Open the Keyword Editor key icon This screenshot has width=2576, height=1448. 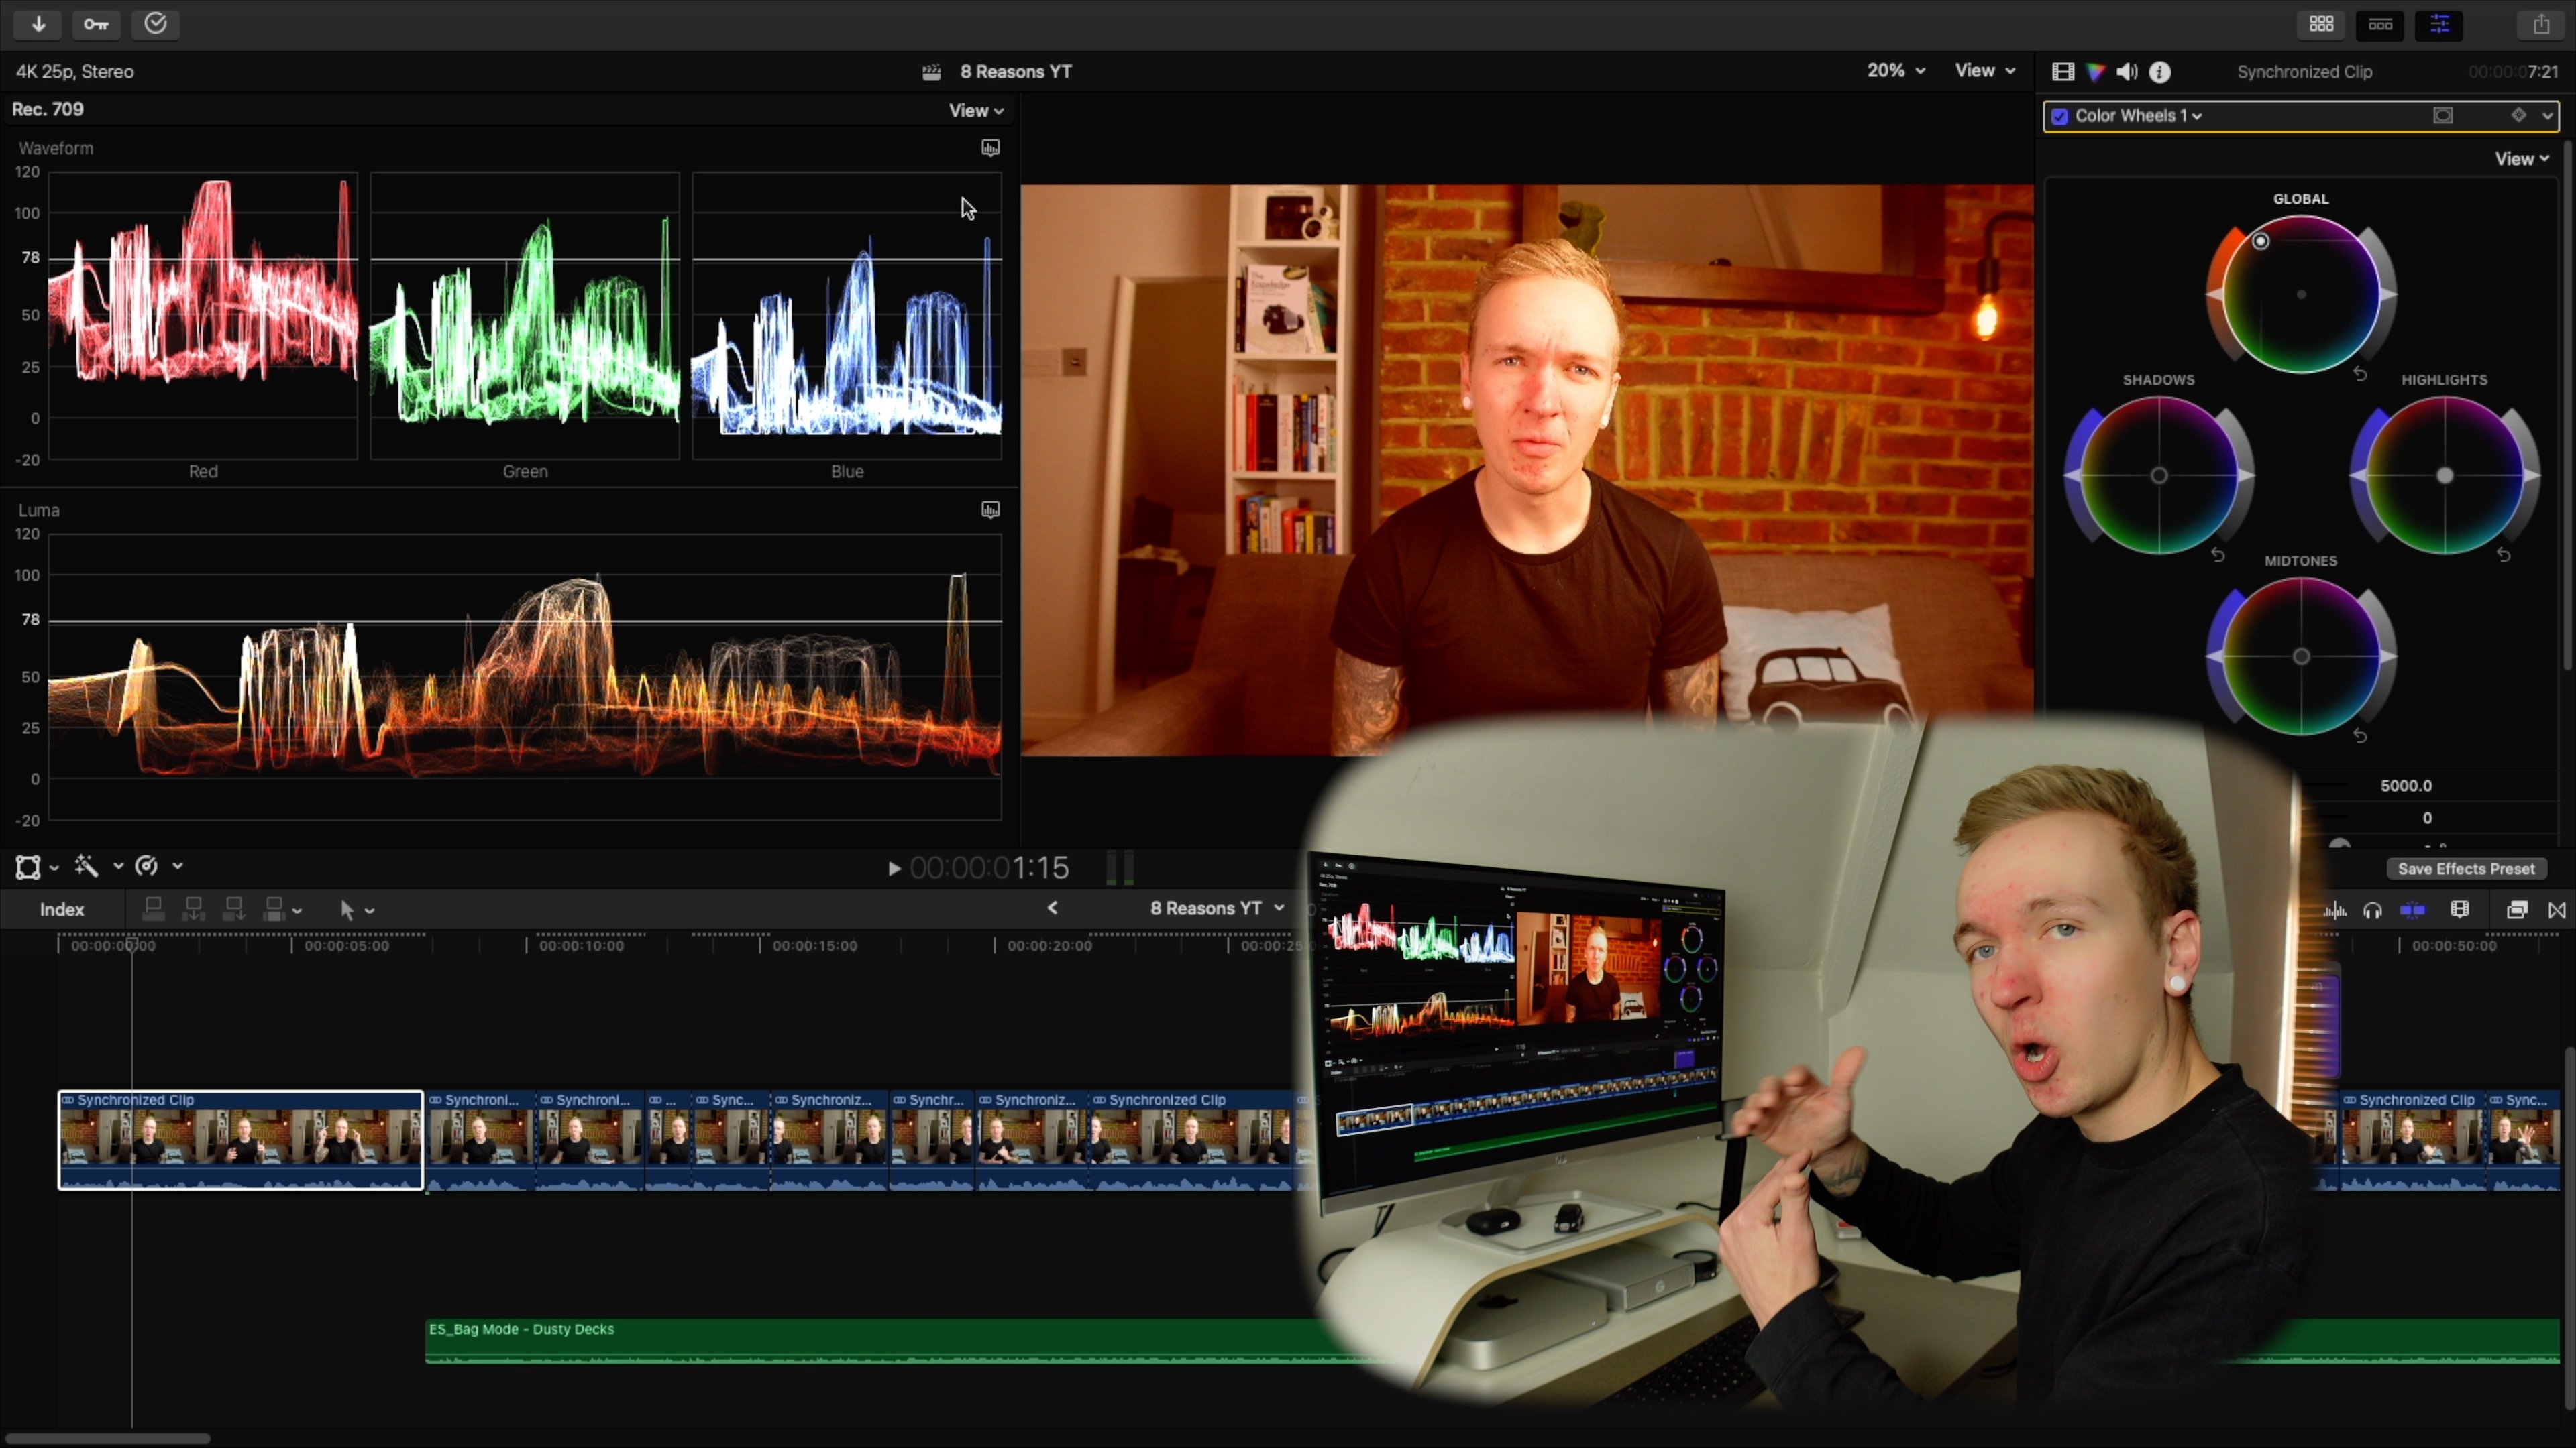tap(96, 24)
